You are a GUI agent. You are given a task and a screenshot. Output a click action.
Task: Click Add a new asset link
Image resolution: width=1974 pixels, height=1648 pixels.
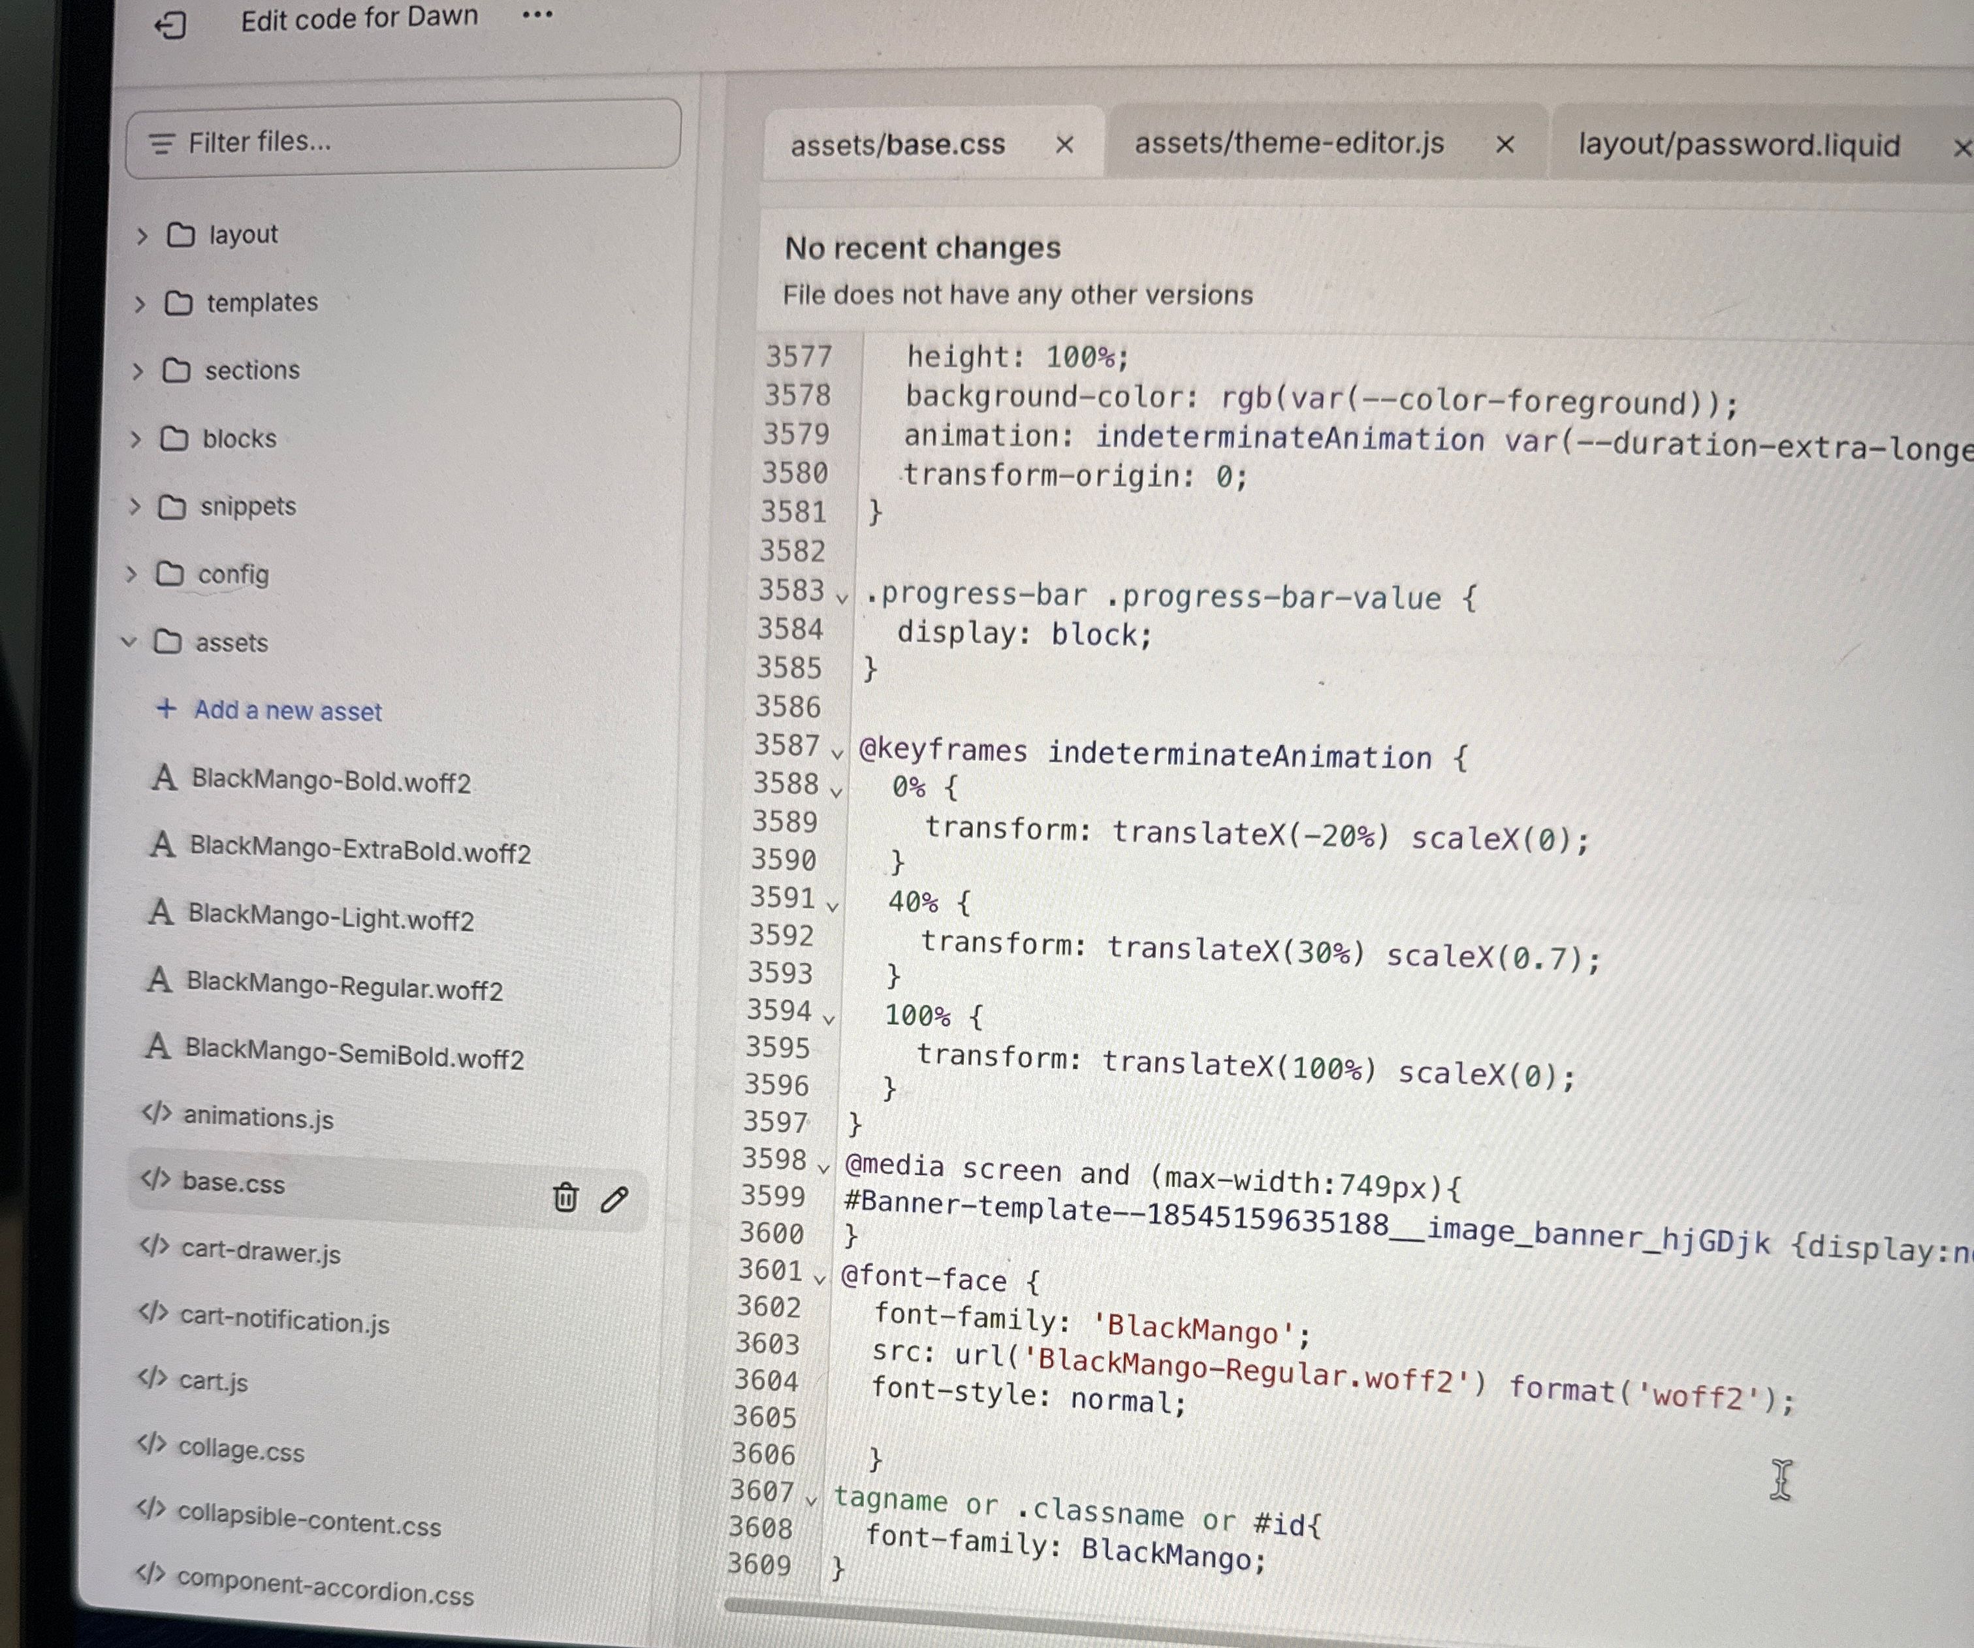tap(287, 711)
